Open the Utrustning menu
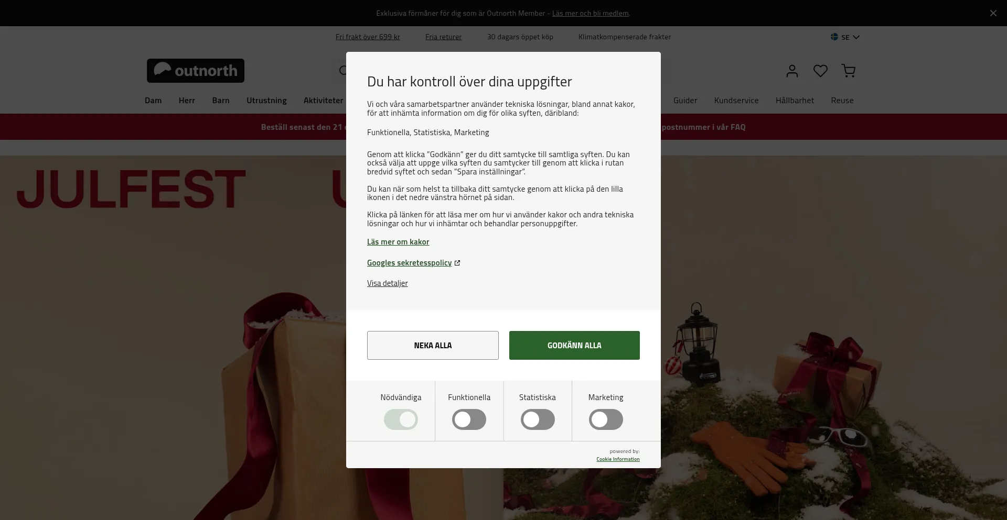 tap(266, 101)
